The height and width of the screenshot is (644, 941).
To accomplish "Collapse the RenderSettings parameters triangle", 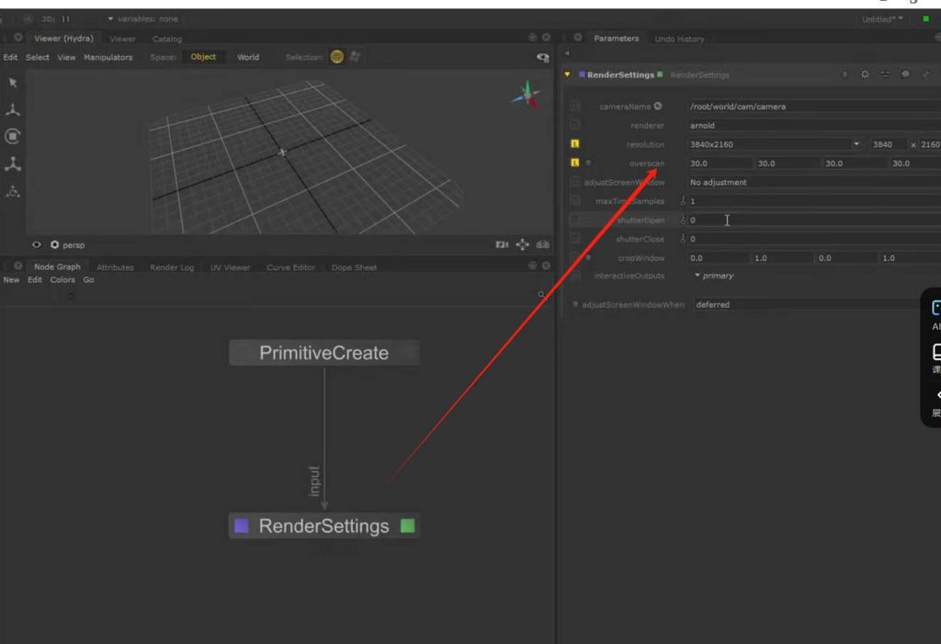I will pyautogui.click(x=568, y=74).
